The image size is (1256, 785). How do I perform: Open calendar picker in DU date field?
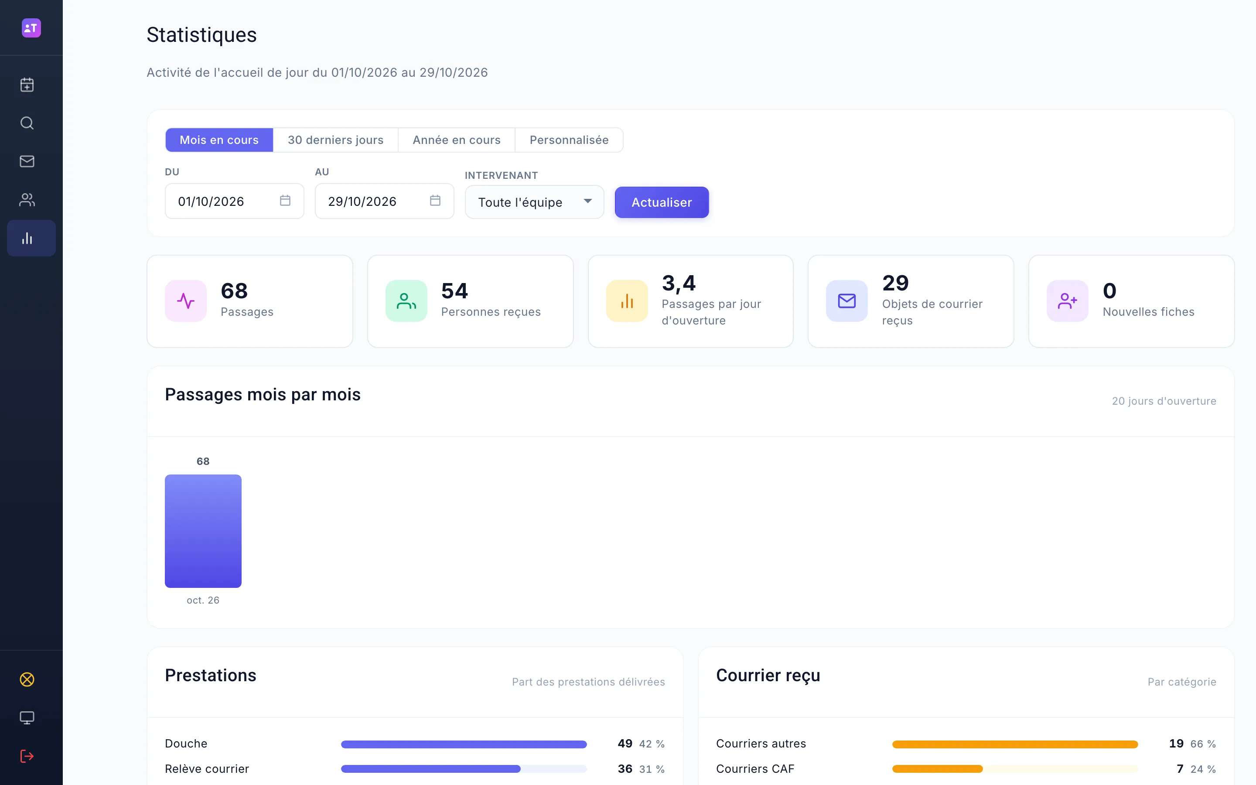click(x=285, y=201)
